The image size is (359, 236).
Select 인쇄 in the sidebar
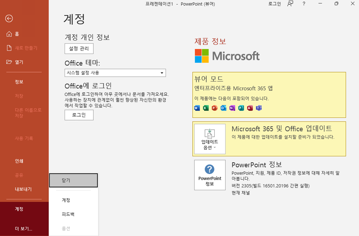tap(19, 161)
